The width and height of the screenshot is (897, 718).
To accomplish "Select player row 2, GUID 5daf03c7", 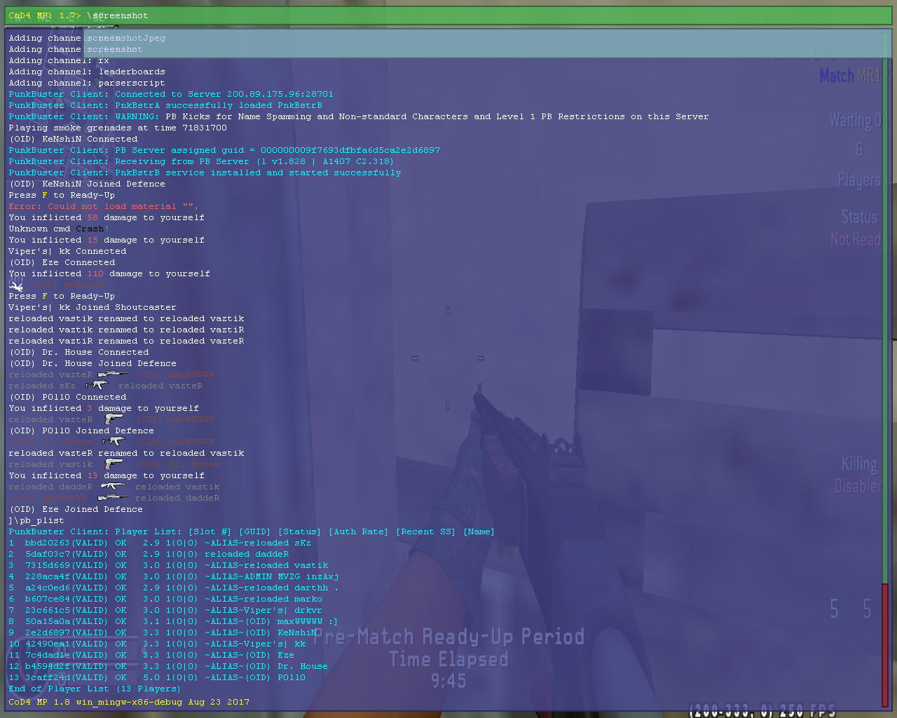I will coord(149,554).
